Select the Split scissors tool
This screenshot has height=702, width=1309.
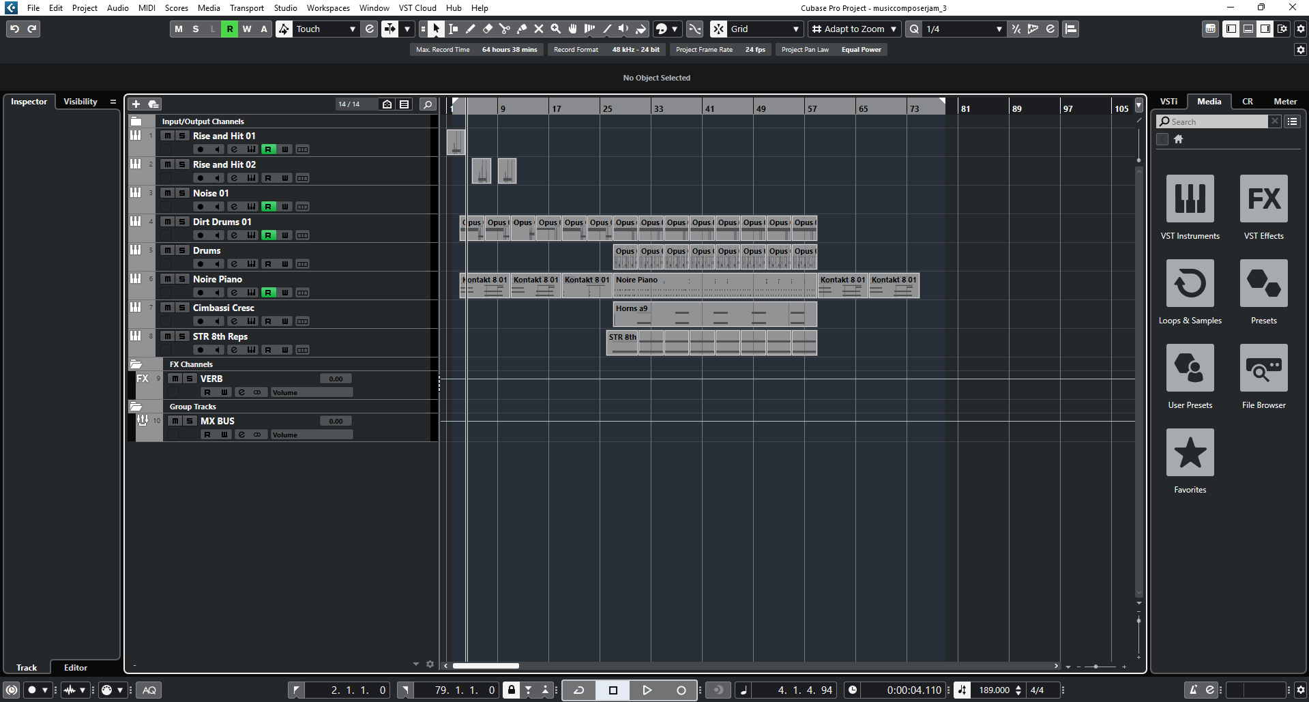[x=505, y=29]
